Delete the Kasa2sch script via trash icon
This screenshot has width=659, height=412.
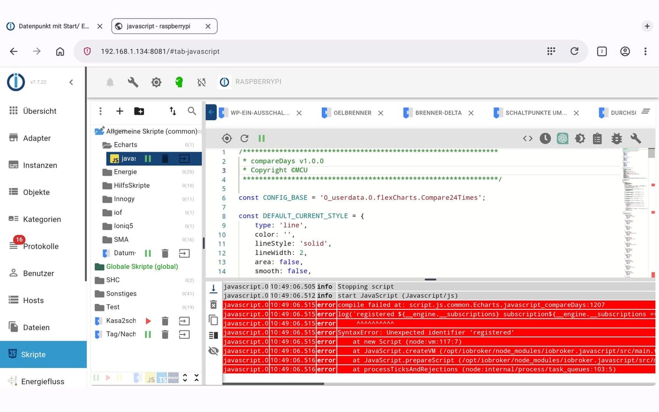[x=165, y=321]
